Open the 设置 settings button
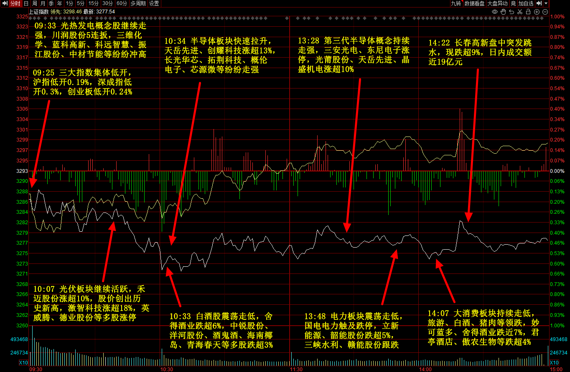Screen dimensions: 570x372 154,3
